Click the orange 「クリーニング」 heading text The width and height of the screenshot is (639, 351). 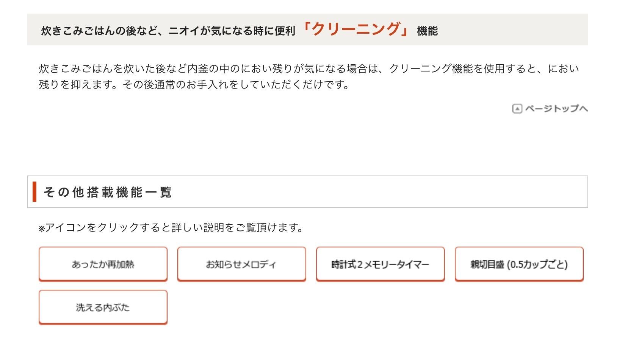[x=357, y=29]
